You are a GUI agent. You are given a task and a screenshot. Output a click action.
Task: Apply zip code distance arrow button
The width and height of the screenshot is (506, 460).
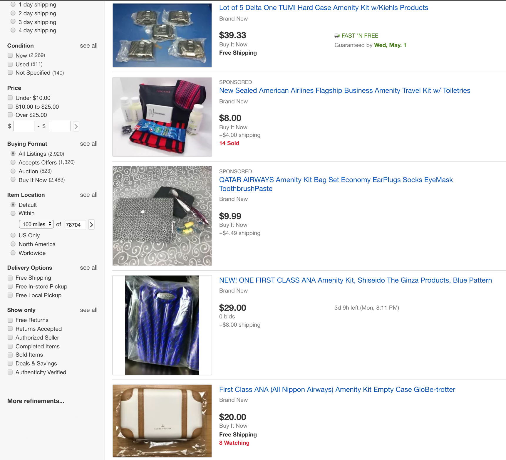[91, 225]
